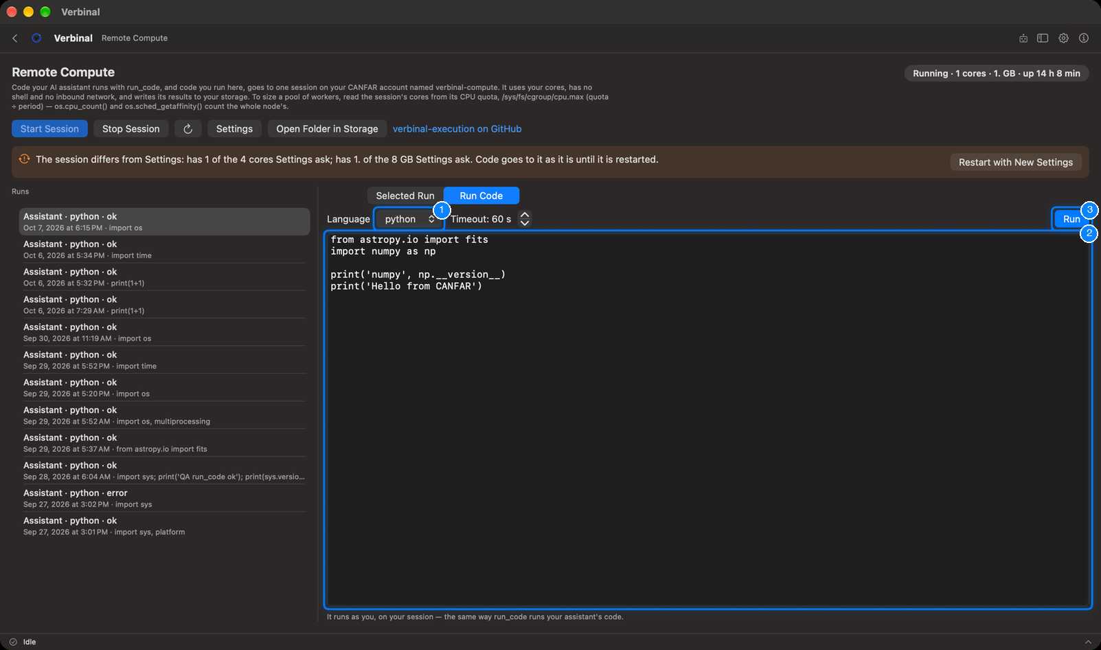This screenshot has width=1101, height=650.
Task: Click Restart with New Settings
Action: click(1016, 162)
